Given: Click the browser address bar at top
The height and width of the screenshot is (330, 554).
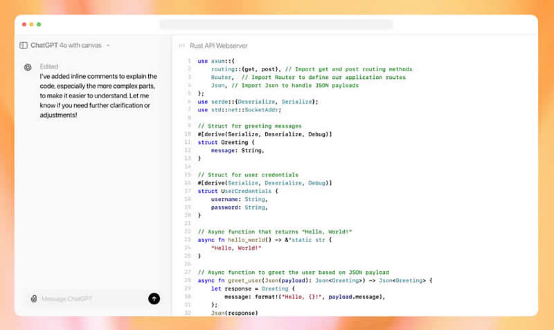Looking at the screenshot, I should [276, 24].
